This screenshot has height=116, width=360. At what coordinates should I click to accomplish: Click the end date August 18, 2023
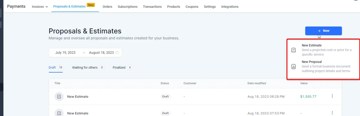click(x=101, y=52)
